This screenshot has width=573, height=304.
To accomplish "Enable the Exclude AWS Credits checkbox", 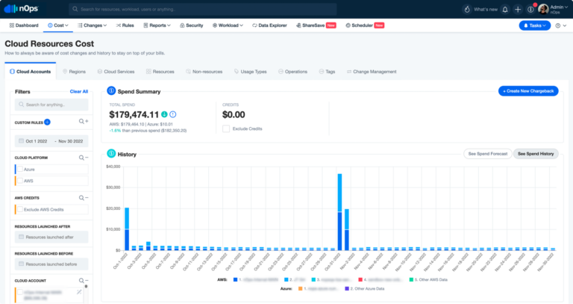I will pos(21,211).
